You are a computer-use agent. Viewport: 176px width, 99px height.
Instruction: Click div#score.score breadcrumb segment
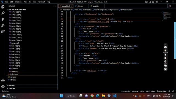[127, 10]
